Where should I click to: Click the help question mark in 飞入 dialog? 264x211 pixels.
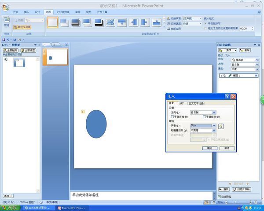pyautogui.click(x=227, y=96)
